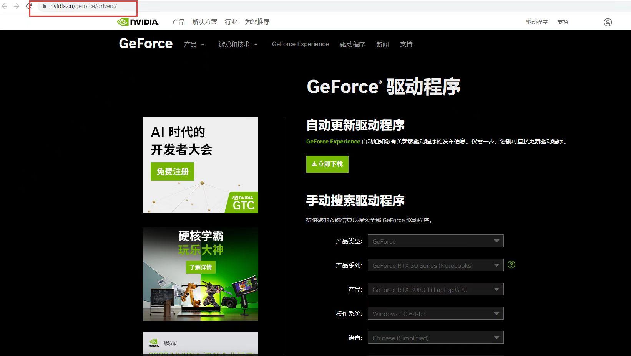
Task: Open the 了解详情 link on the banner
Action: [x=200, y=267]
